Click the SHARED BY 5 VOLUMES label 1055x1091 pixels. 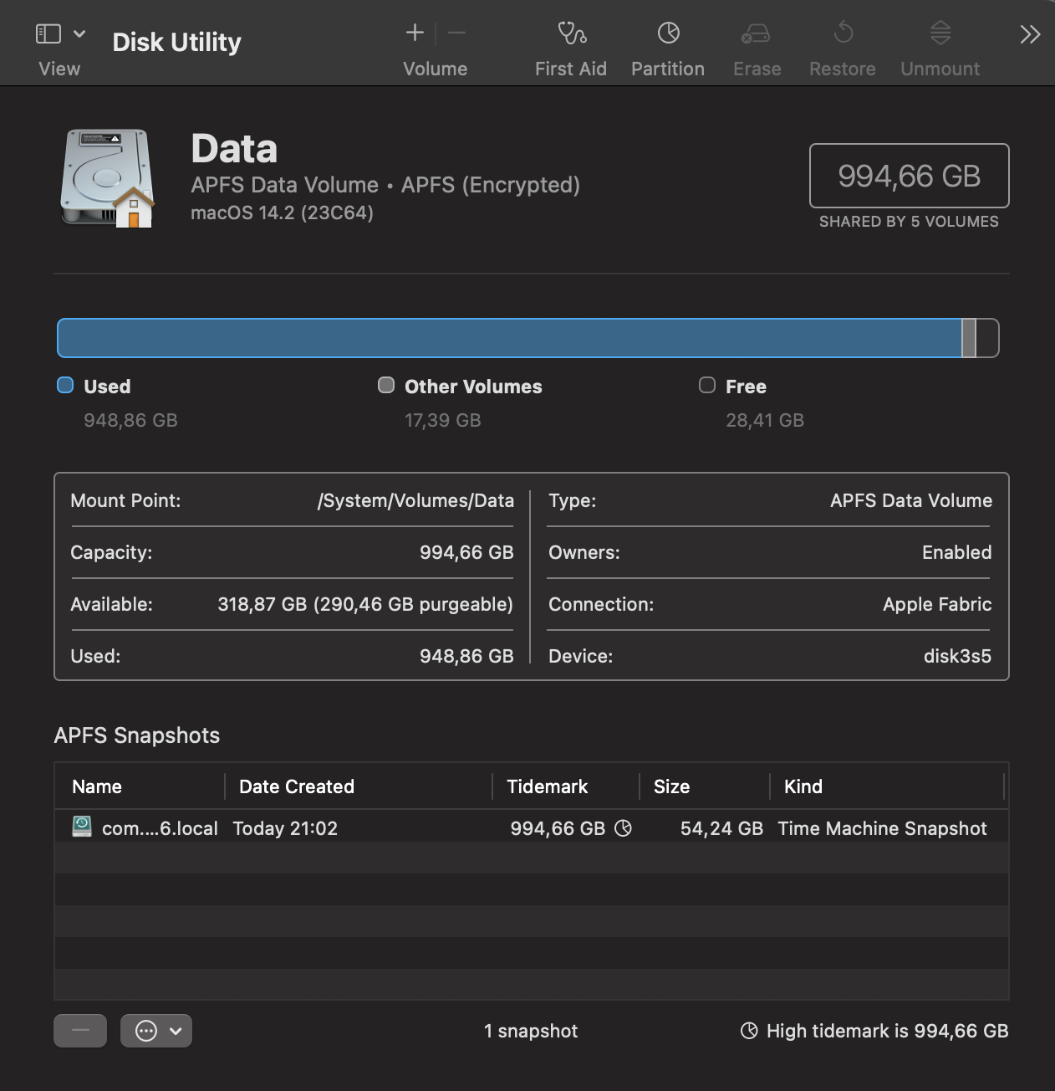pos(909,222)
